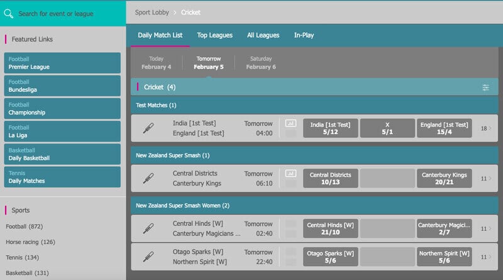
Task: Bet on England 1st Test at 15/4
Action: click(x=445, y=128)
